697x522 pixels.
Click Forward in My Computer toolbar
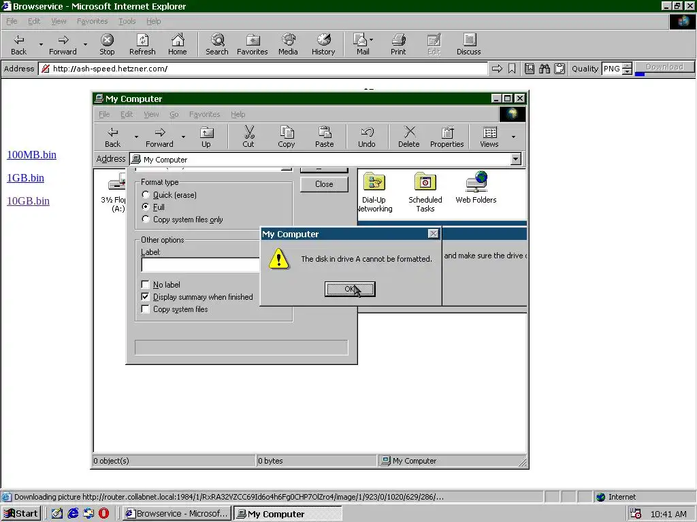click(159, 137)
